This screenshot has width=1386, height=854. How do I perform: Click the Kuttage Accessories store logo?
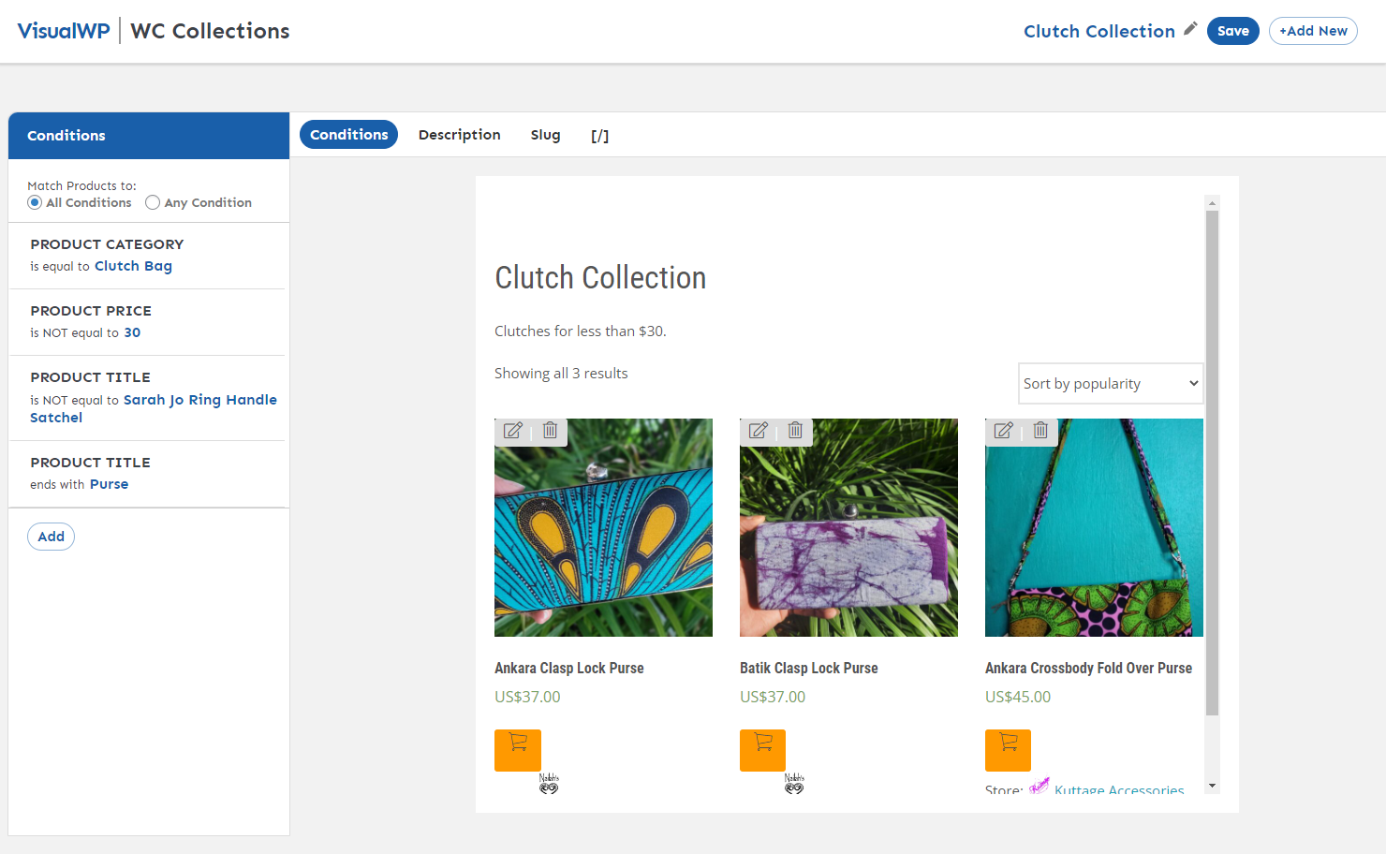(1039, 787)
